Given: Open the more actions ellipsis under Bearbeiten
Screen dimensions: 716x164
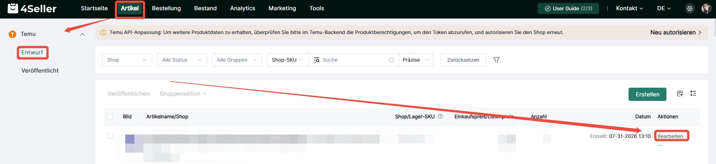Looking at the screenshot, I should point(660,145).
